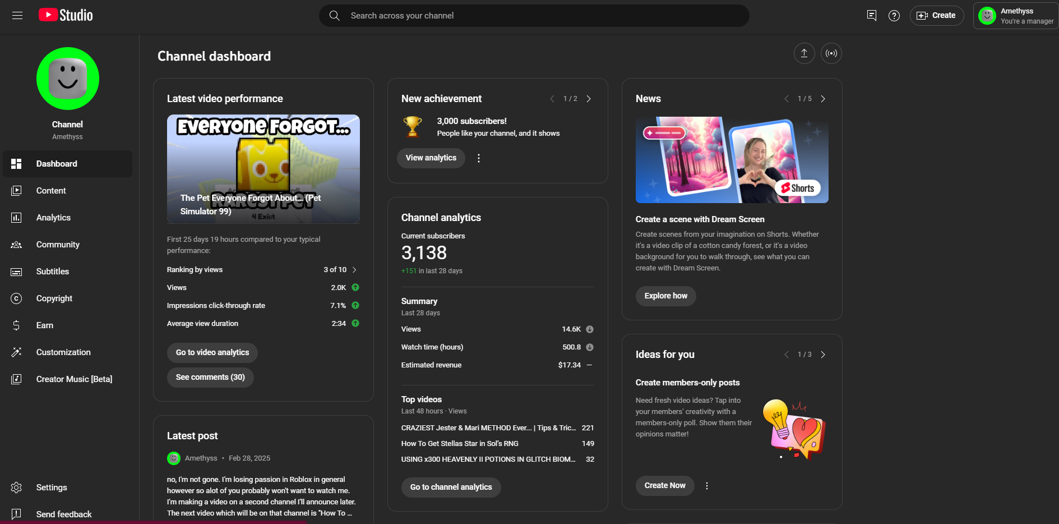
Task: Click Impressions click-through rate 7.1% value
Action: pyautogui.click(x=338, y=306)
